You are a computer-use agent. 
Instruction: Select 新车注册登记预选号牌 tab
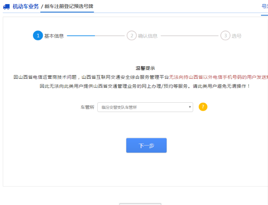[69, 6]
